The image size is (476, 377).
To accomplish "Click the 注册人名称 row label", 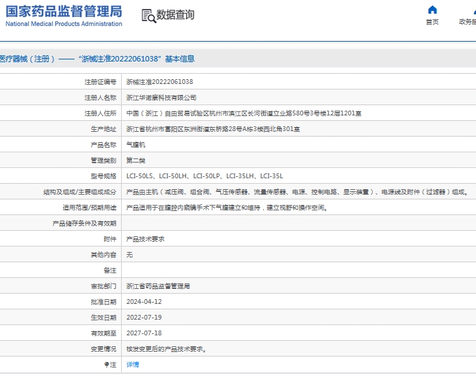I will click(100, 98).
